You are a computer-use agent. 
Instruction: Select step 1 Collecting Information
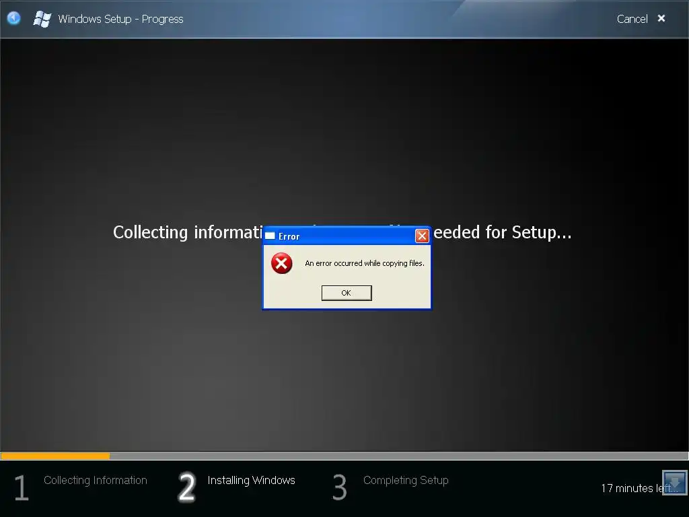96,480
